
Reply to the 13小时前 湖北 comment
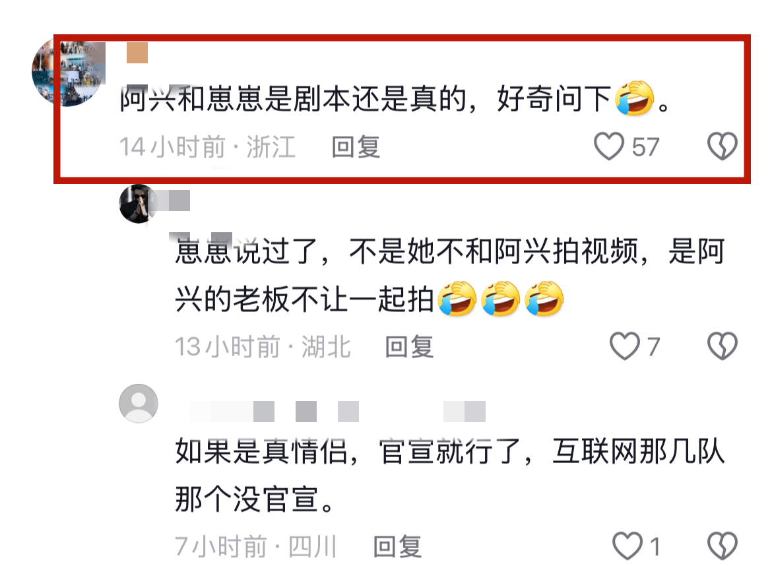(x=409, y=347)
